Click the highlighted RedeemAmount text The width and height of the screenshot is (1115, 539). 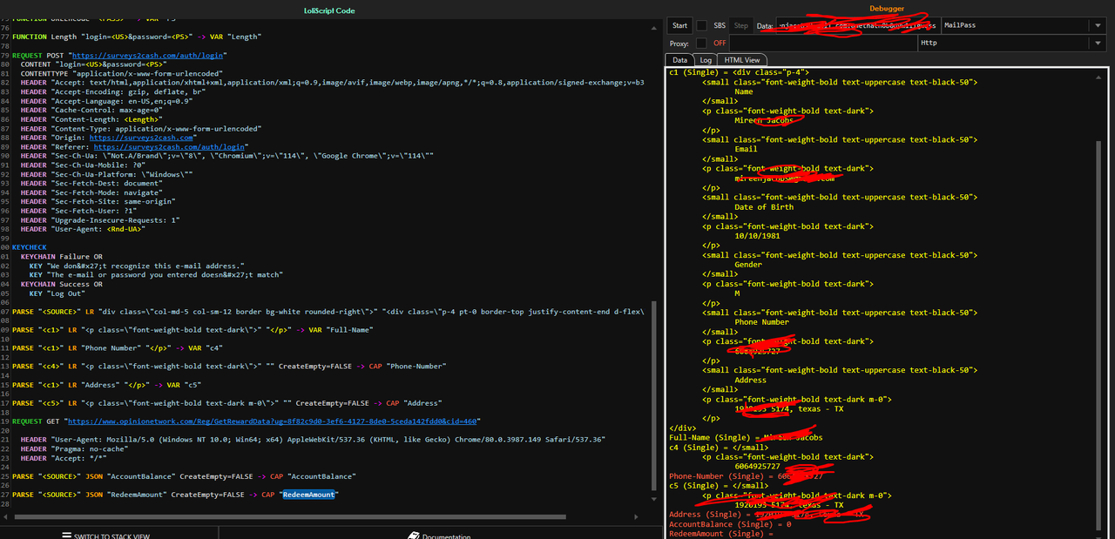(308, 495)
